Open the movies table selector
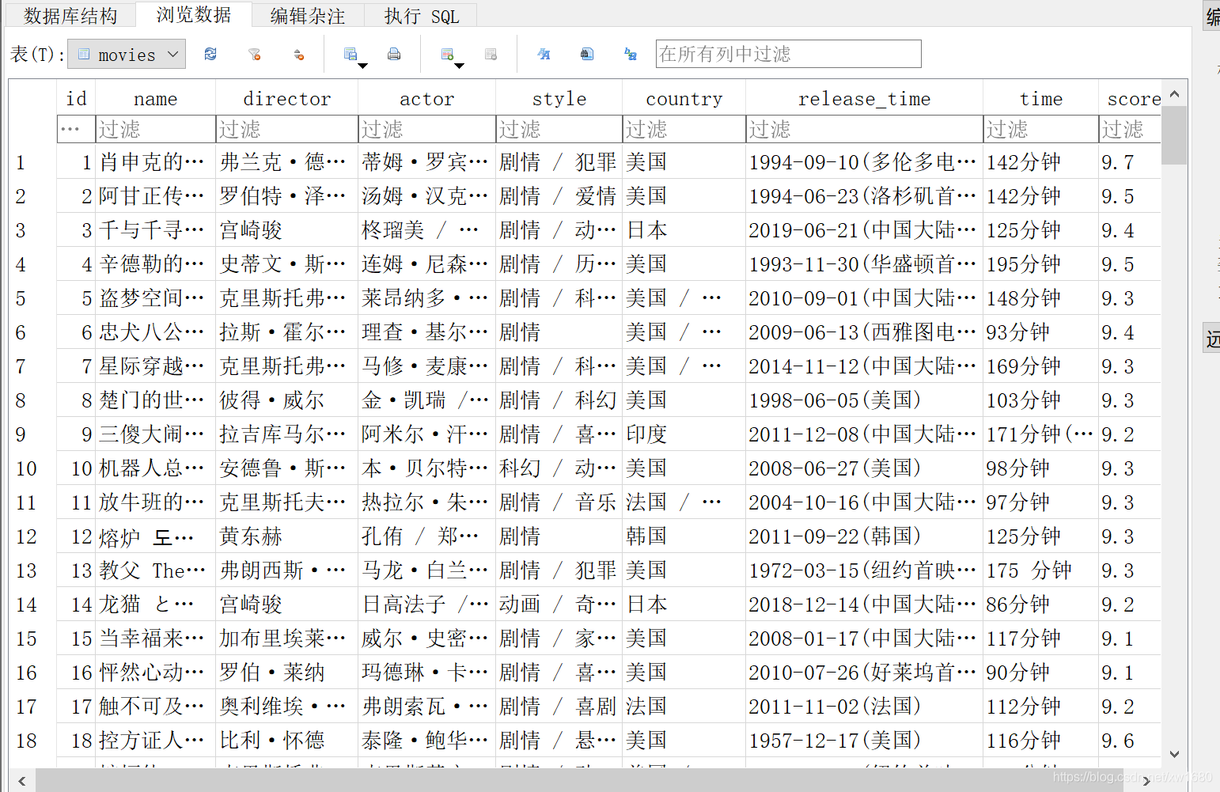The height and width of the screenshot is (792, 1220). tap(127, 54)
